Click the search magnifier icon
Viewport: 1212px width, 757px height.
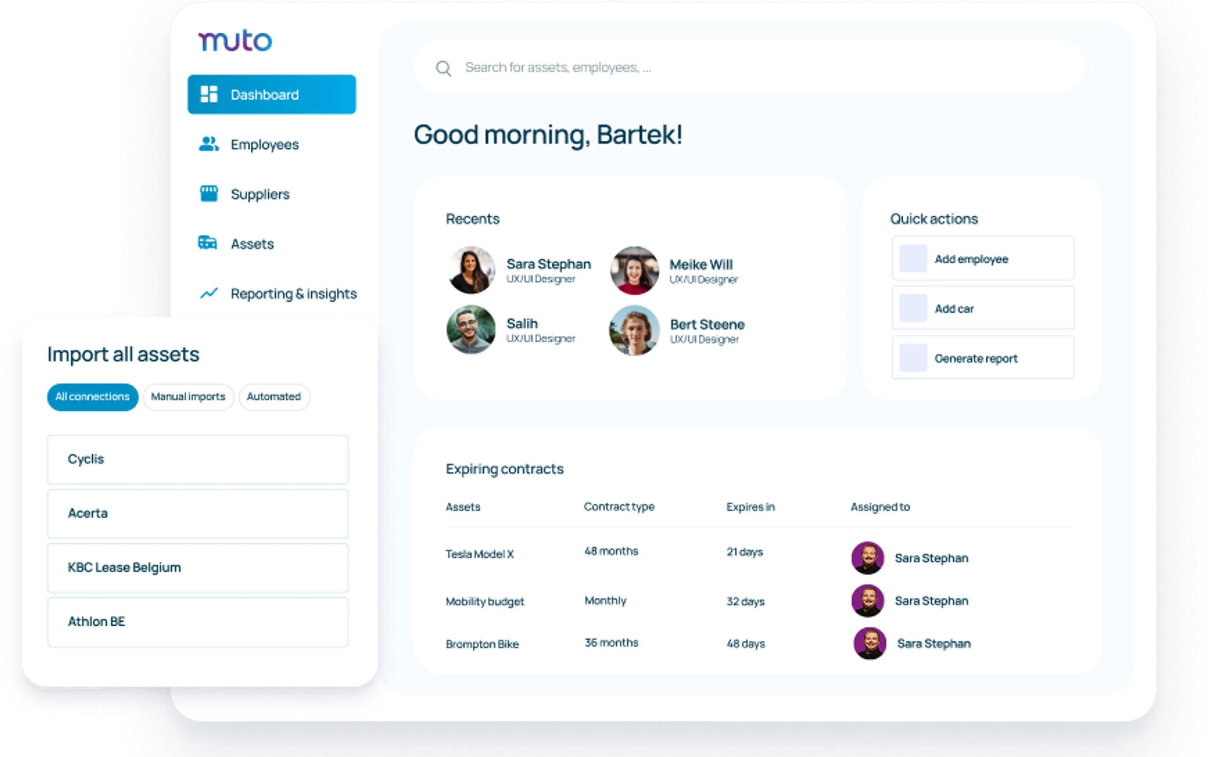tap(444, 68)
